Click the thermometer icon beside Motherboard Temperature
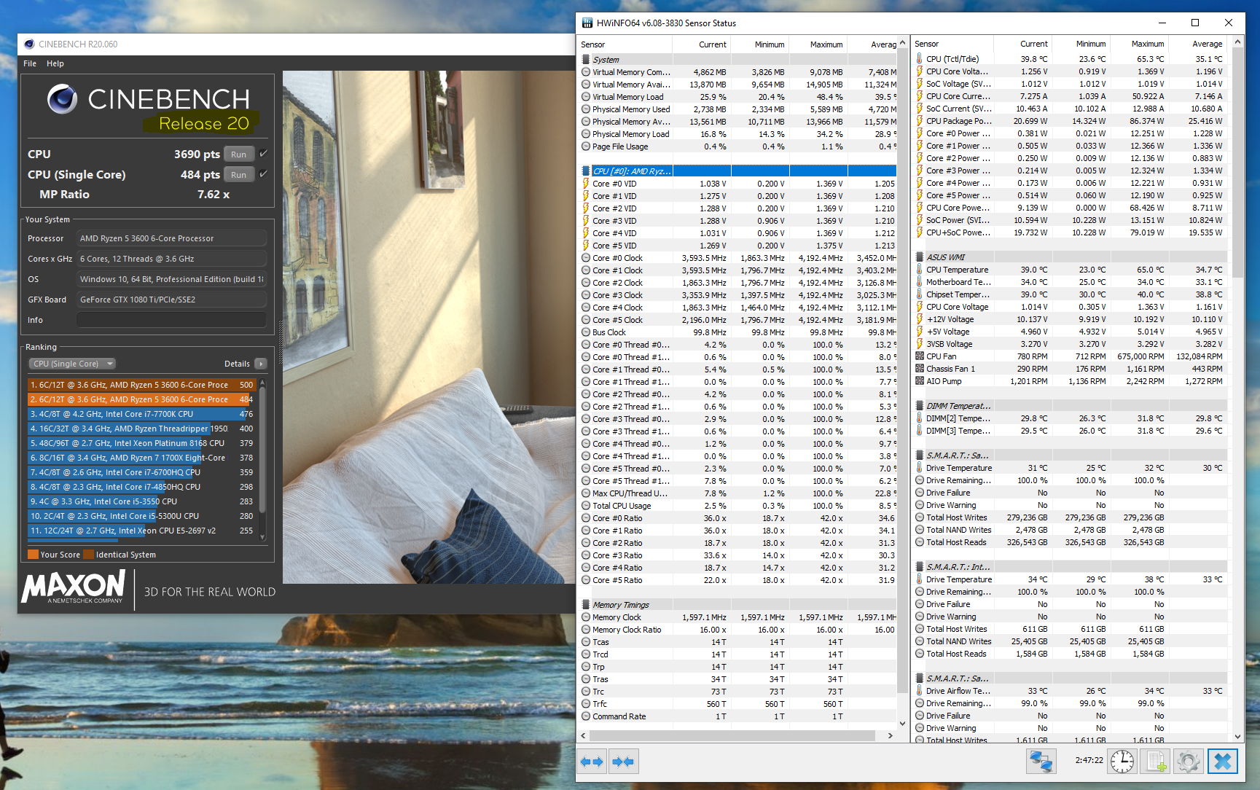This screenshot has width=1260, height=790. tap(920, 282)
